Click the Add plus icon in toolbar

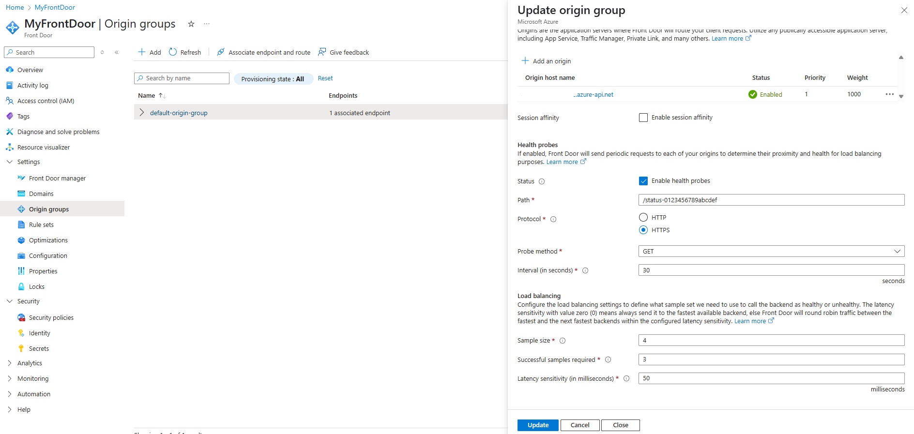coord(142,52)
